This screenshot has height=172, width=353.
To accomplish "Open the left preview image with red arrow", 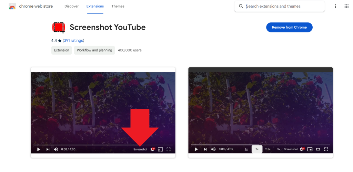I will [x=103, y=113].
